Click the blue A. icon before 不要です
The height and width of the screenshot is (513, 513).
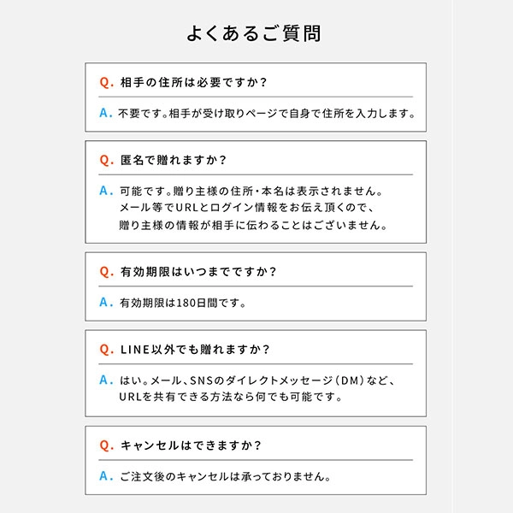(x=106, y=113)
